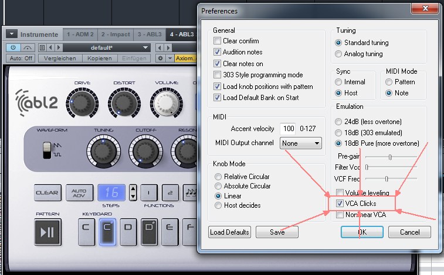Select Standard tuning
This screenshot has width=444, height=275.
click(338, 43)
